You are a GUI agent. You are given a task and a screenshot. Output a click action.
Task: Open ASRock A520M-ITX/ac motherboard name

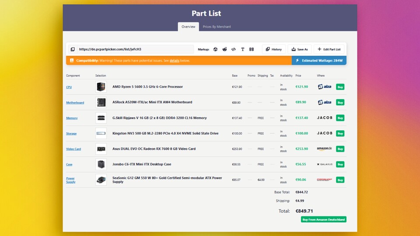click(x=152, y=102)
